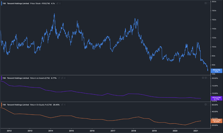Viewport: 223px width, 133px height.
Task: Click the 8.0x label on the P/B axis
Action: pos(214,56)
